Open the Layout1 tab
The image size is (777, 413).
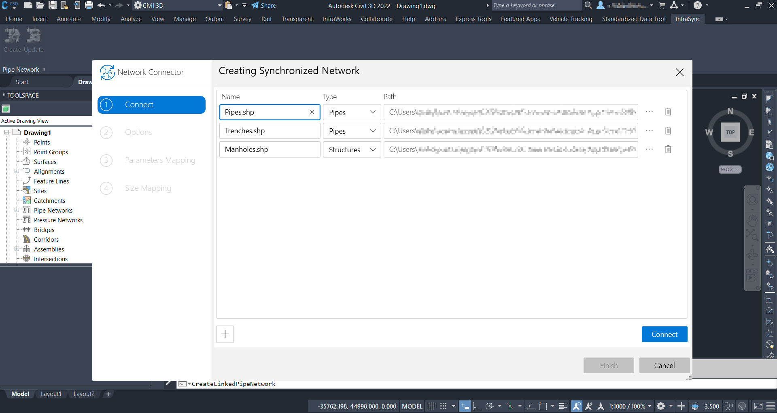click(51, 394)
